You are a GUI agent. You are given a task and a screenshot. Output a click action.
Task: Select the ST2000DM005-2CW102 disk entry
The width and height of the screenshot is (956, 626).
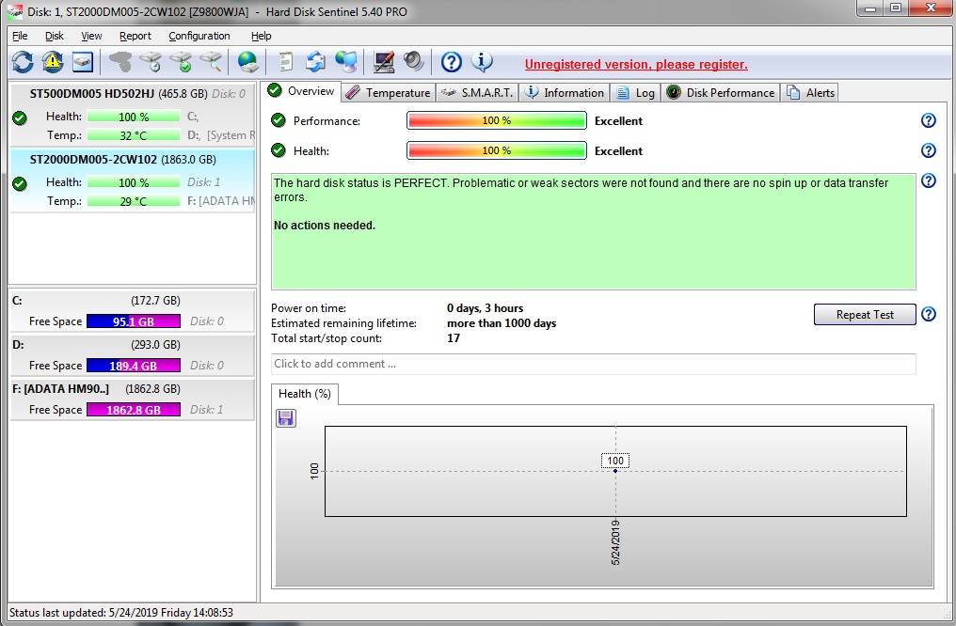[133, 180]
